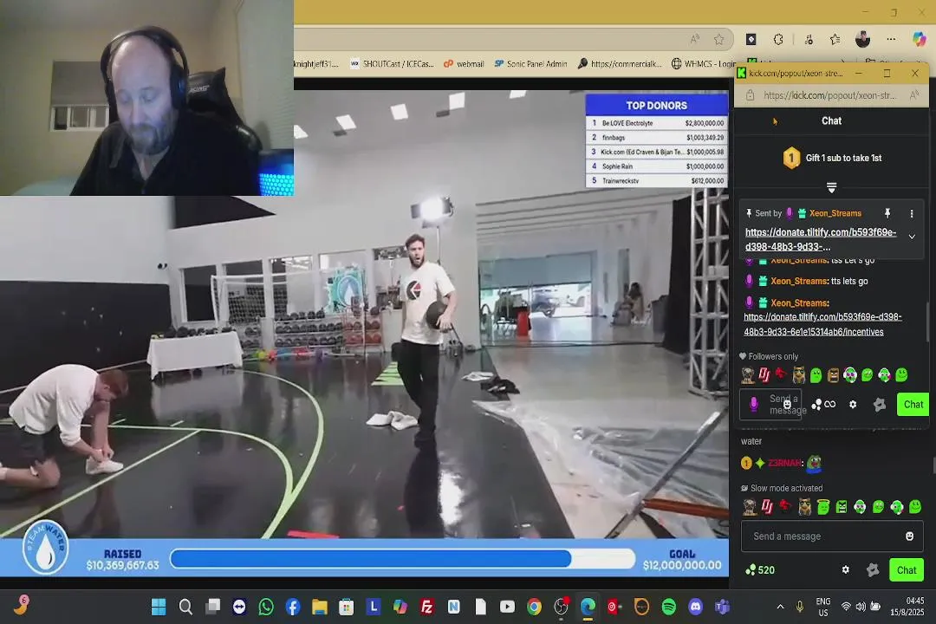Add this page to favorites star
This screenshot has width=936, height=624.
click(x=718, y=39)
